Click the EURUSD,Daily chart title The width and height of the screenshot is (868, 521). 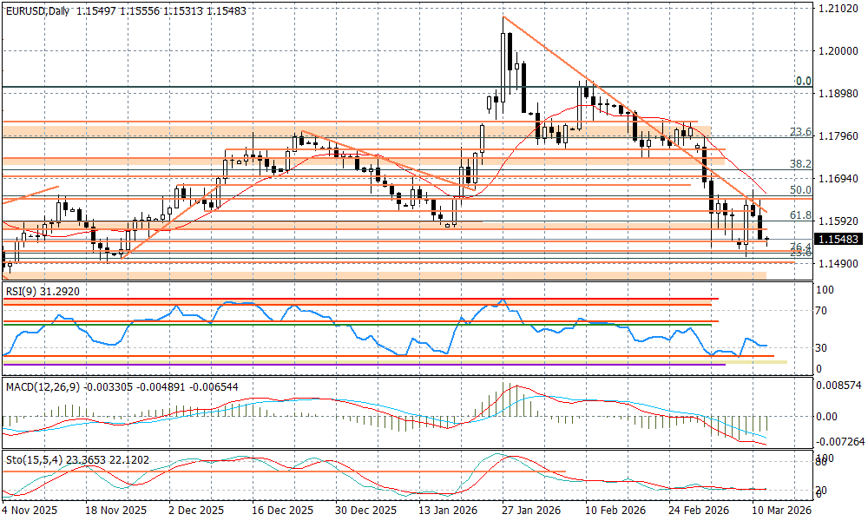click(x=37, y=9)
